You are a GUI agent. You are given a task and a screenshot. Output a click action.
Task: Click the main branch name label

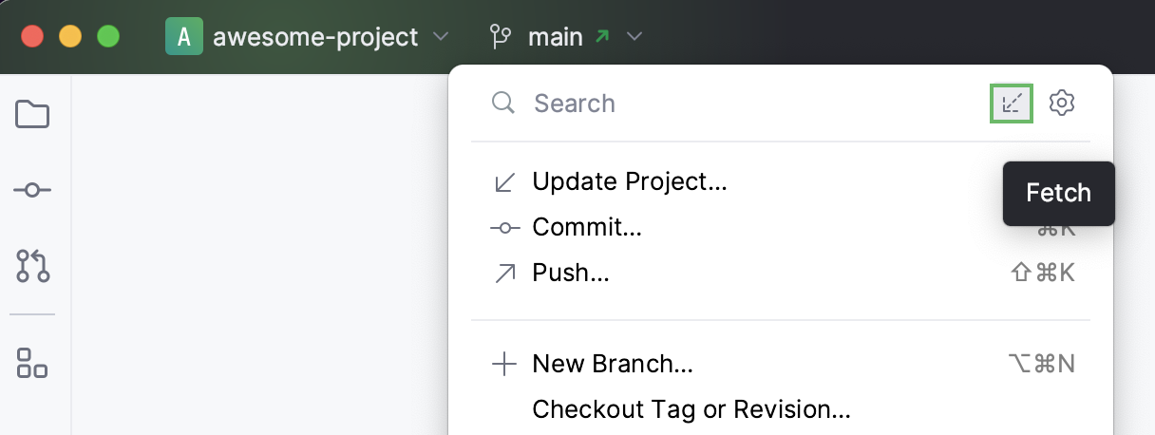tap(555, 37)
